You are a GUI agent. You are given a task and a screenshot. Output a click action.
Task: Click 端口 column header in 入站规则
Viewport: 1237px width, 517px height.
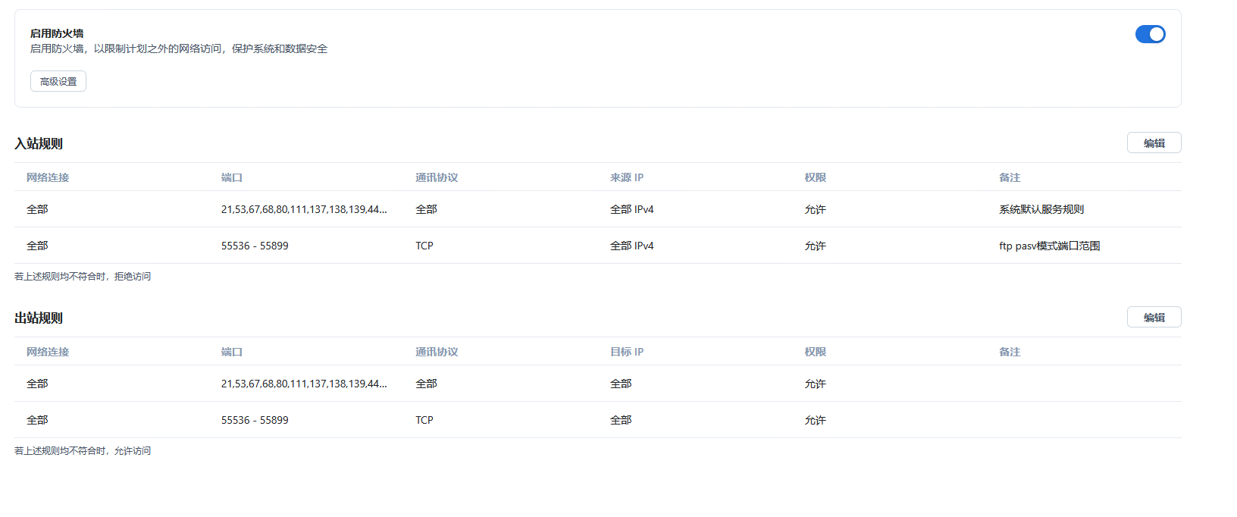(231, 177)
